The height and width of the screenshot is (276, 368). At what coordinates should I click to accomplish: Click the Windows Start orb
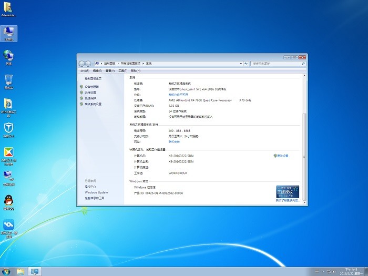click(6, 271)
